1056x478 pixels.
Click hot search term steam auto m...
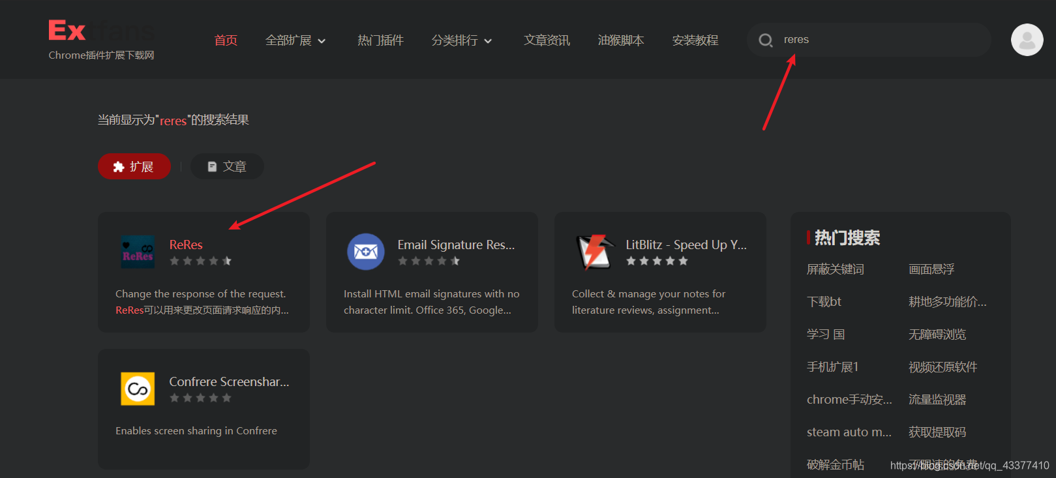849,432
